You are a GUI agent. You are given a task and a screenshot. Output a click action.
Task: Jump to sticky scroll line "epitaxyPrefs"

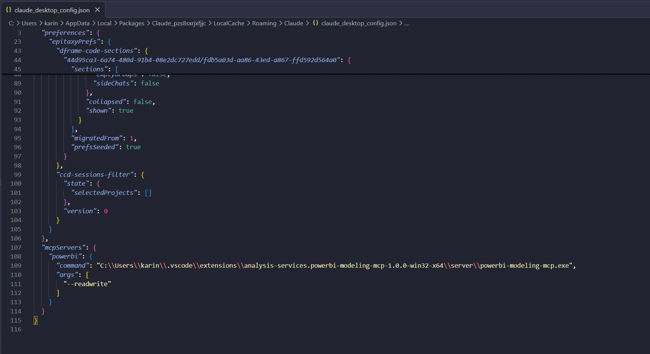[x=74, y=41]
